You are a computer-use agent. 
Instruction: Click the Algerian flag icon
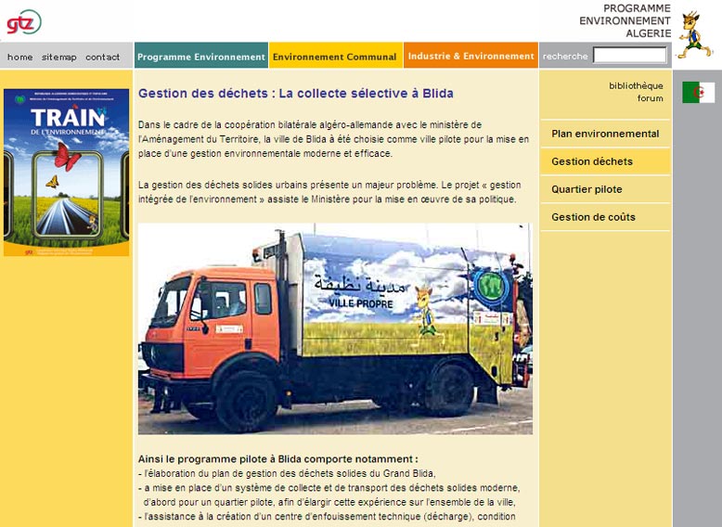point(698,93)
